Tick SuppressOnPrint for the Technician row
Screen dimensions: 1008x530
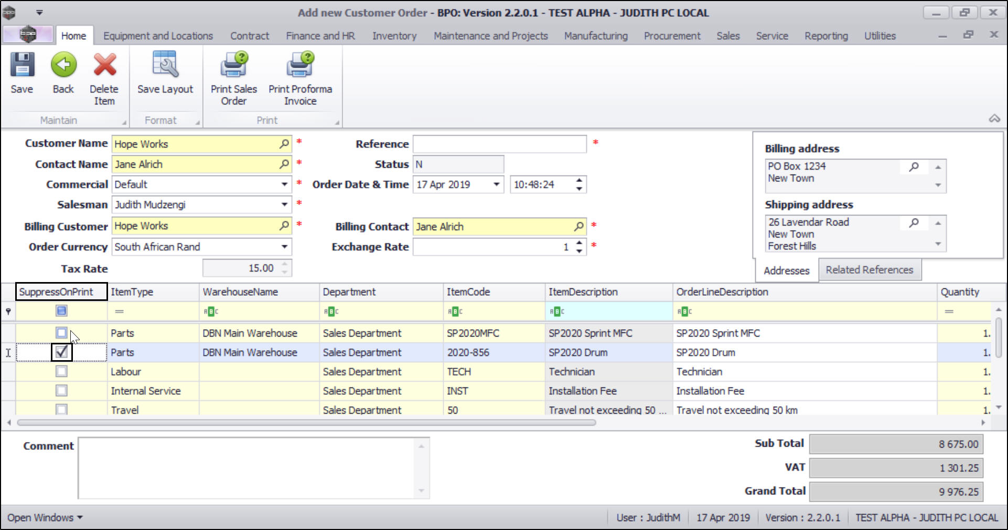click(x=61, y=372)
